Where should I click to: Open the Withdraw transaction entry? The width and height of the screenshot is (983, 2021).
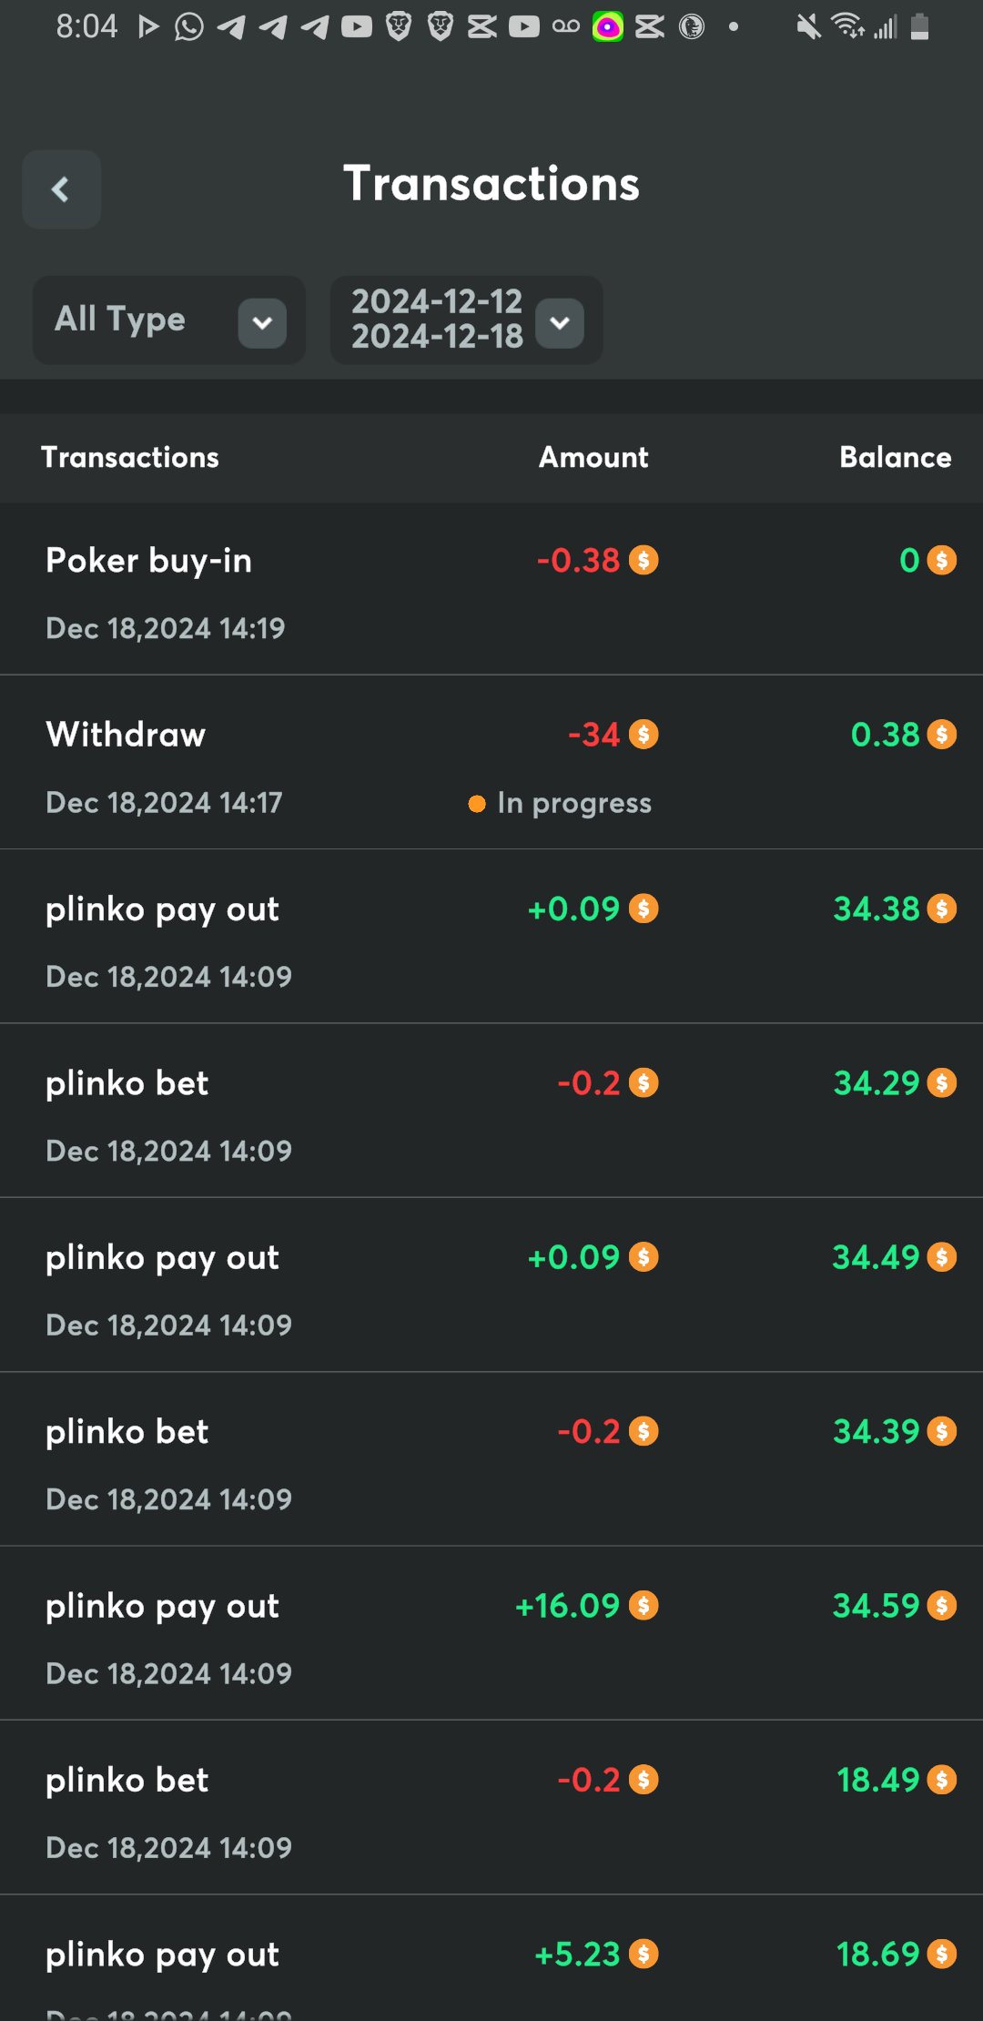(x=126, y=735)
